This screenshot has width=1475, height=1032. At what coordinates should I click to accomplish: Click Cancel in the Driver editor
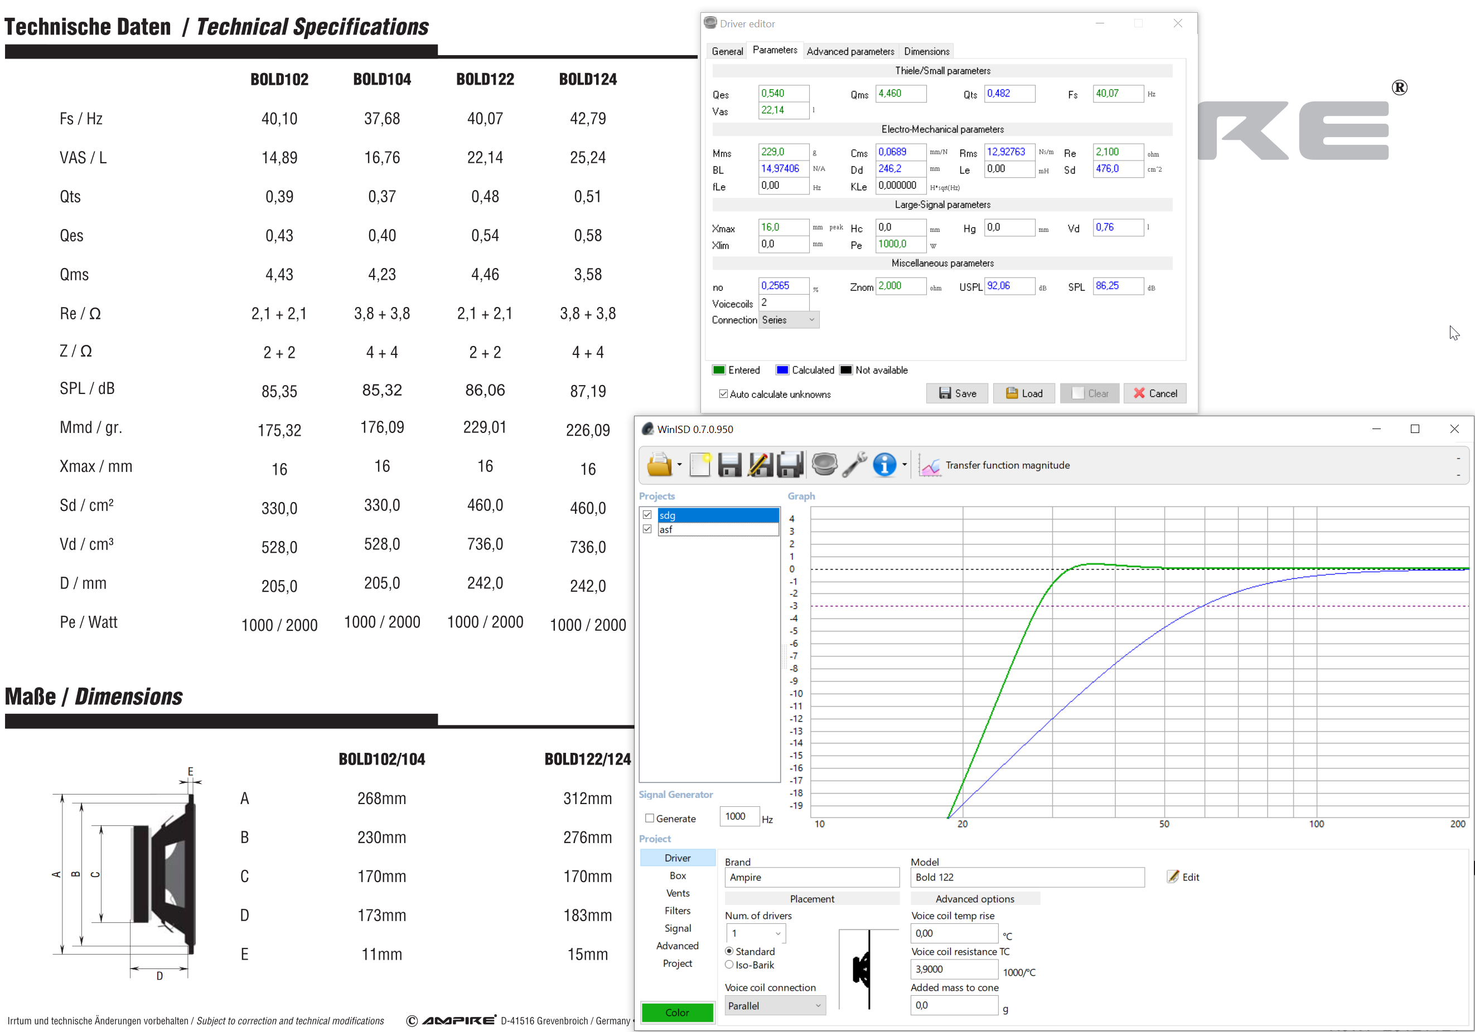[x=1155, y=393]
